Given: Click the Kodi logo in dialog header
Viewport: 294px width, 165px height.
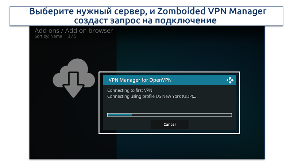Looking at the screenshot, I should [230, 80].
